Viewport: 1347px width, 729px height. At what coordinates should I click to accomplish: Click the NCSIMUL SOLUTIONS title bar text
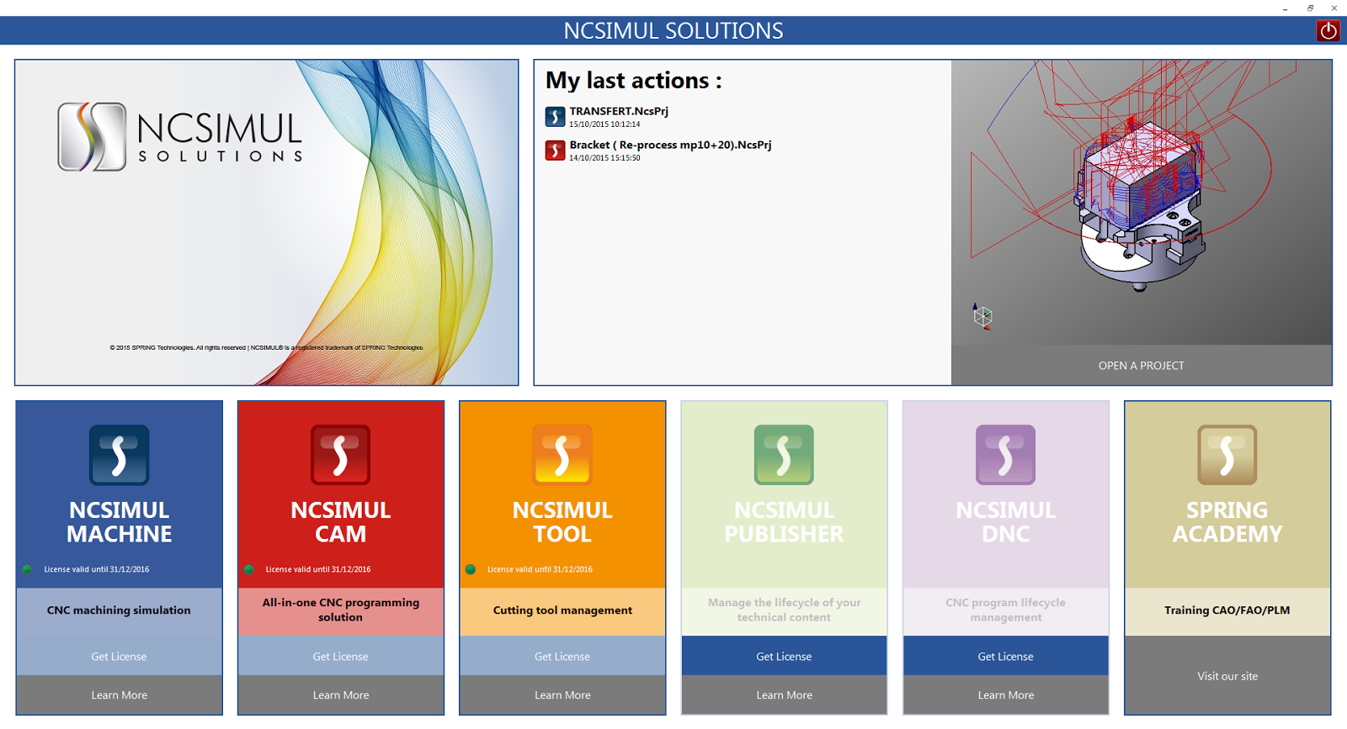point(673,31)
